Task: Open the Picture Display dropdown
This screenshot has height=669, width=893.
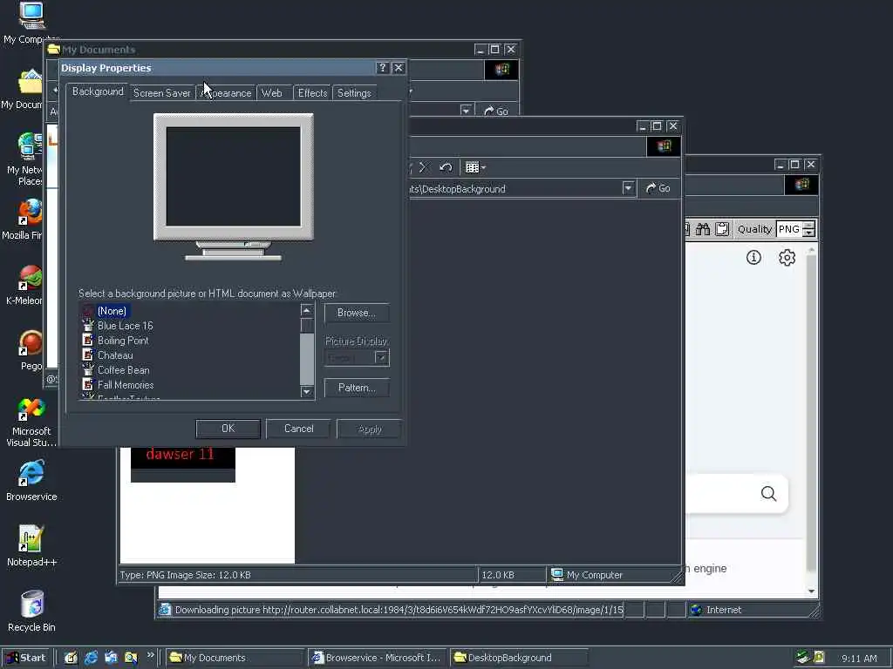Action: point(381,358)
